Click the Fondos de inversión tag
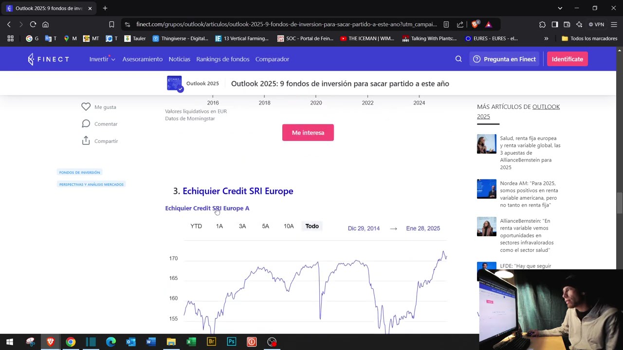Screen dimensions: 623x350 pyautogui.click(x=79, y=172)
